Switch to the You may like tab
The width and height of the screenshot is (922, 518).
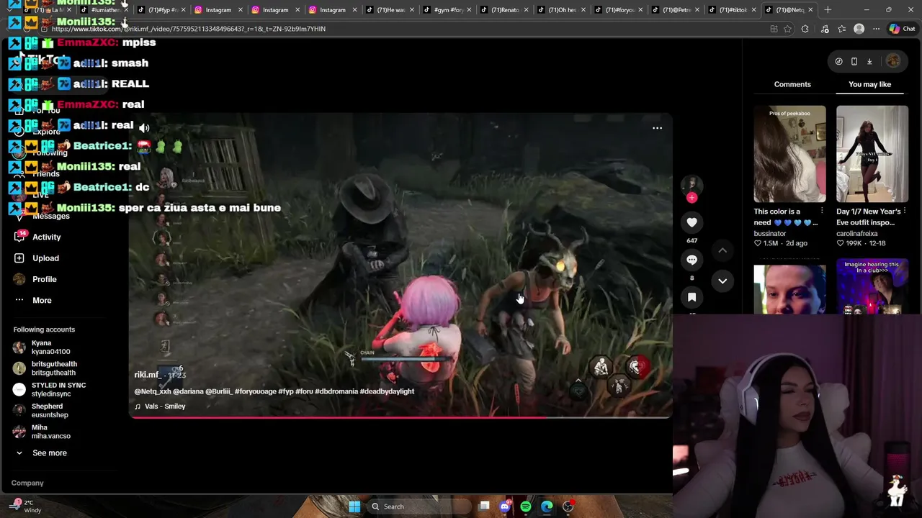(869, 84)
